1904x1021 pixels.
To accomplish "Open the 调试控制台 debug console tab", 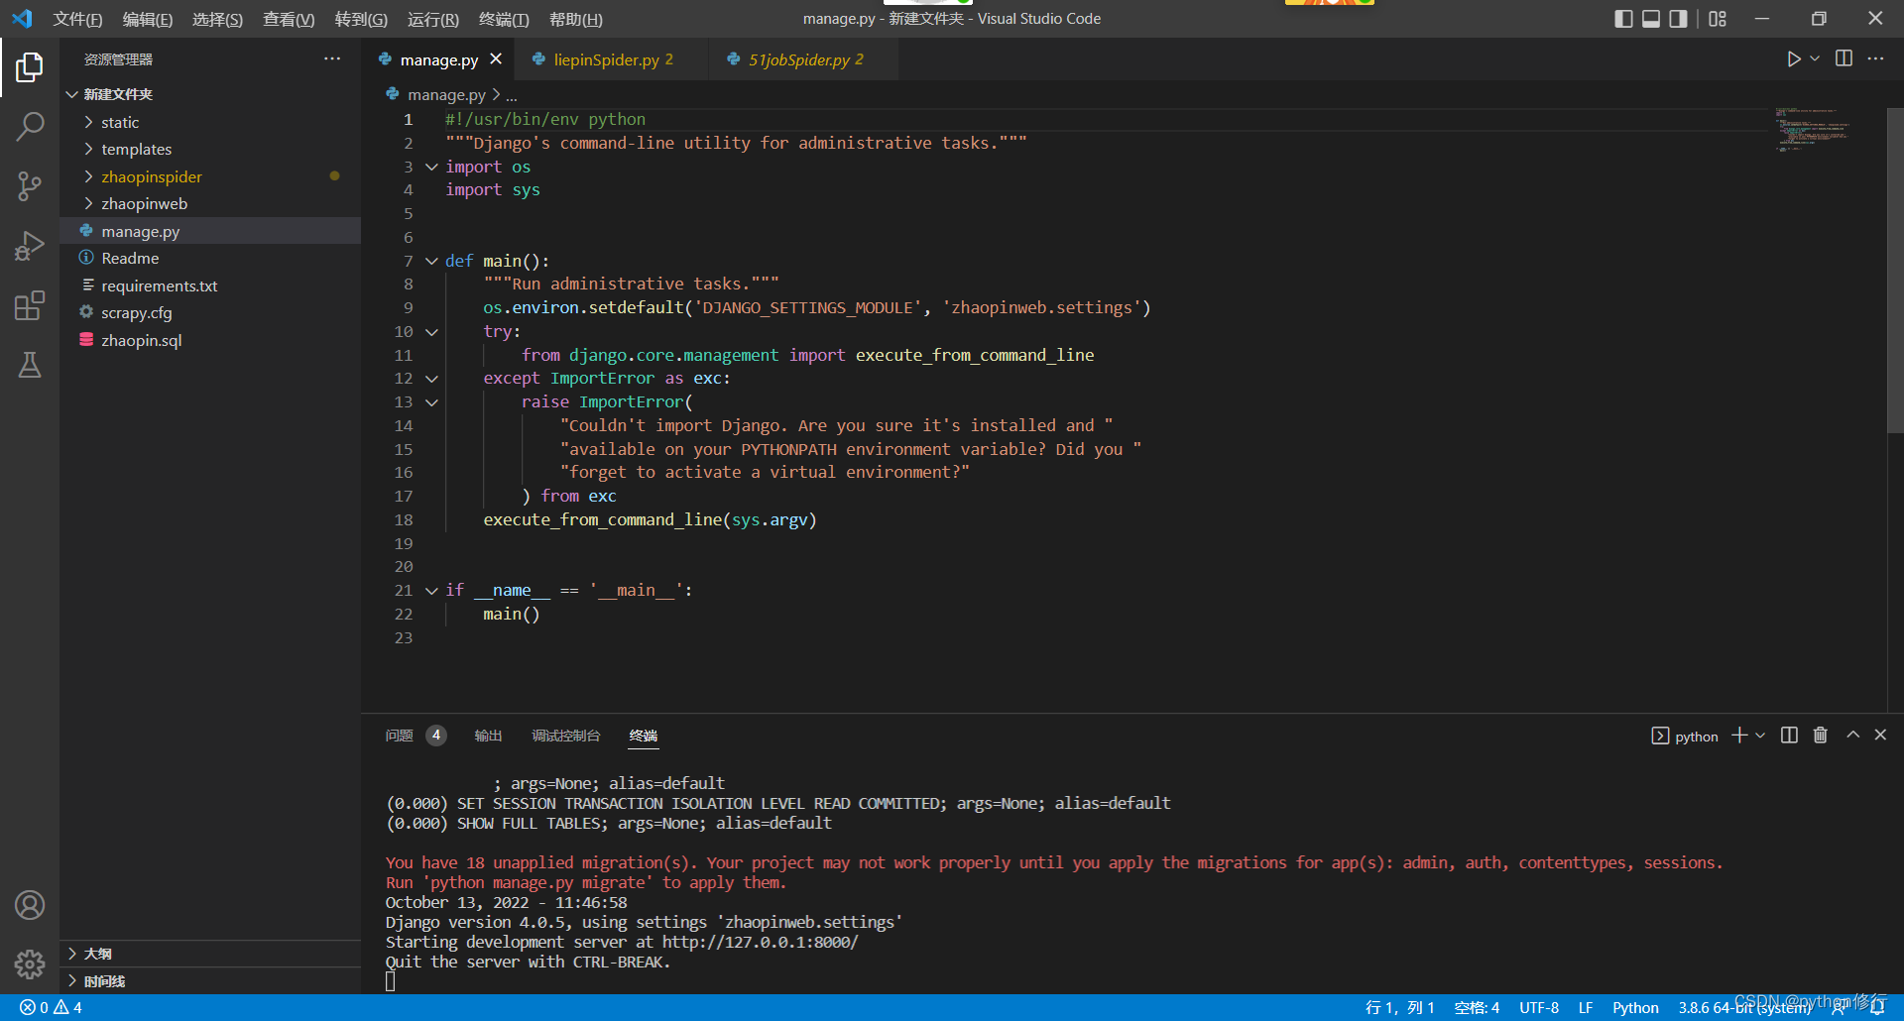I will [565, 736].
